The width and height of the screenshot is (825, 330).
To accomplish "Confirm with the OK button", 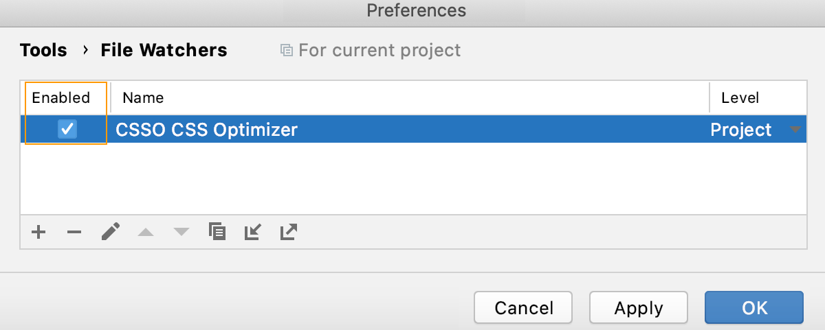I will coord(754,308).
